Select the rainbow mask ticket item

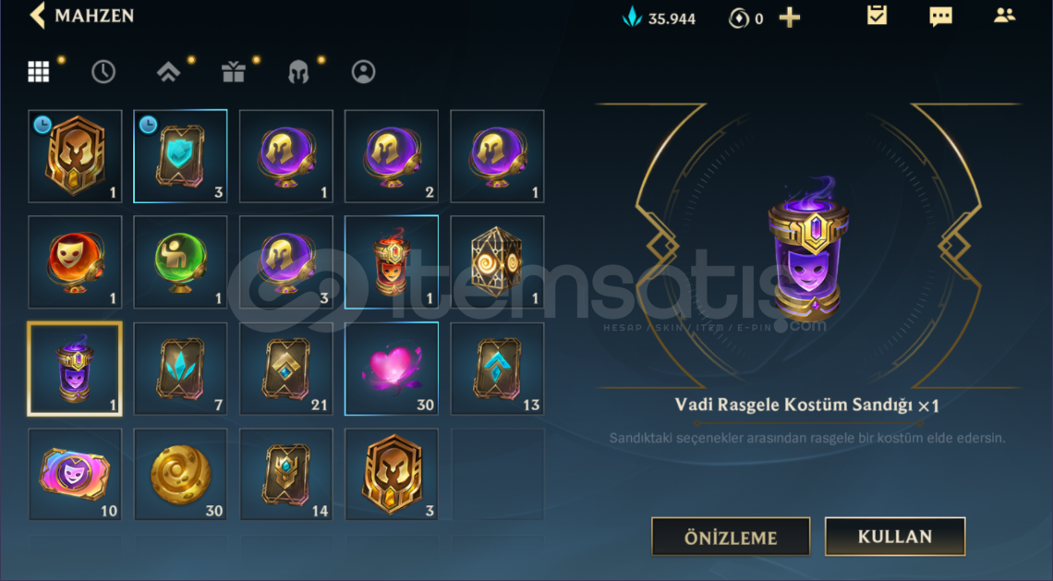pos(75,475)
